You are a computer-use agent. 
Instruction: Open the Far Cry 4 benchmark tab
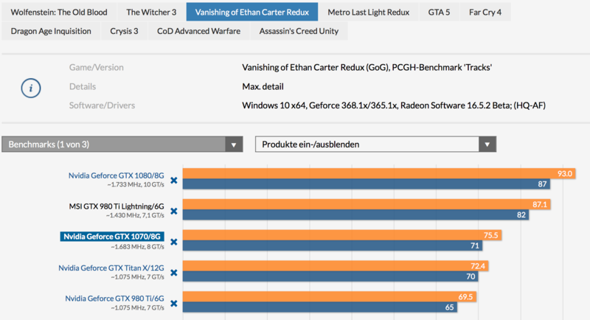[x=490, y=13]
